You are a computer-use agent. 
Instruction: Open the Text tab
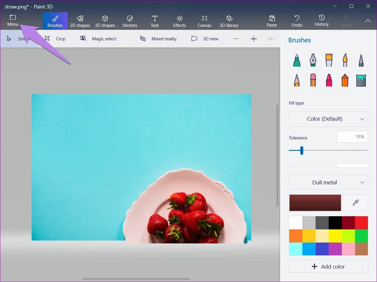tap(155, 21)
